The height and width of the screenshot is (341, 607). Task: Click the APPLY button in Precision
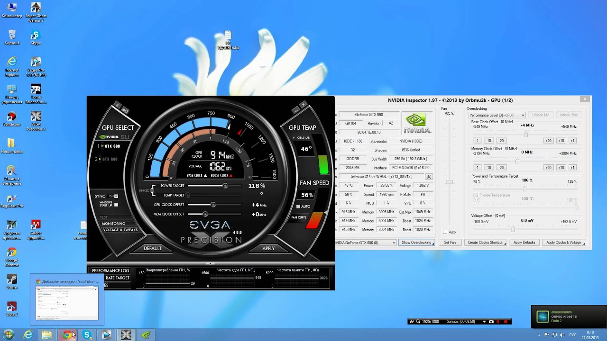coord(268,248)
